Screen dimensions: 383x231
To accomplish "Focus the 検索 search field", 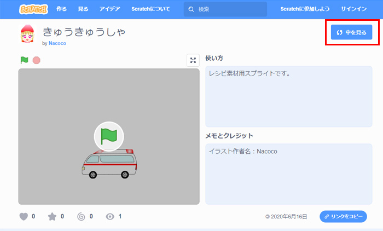I will click(x=225, y=9).
